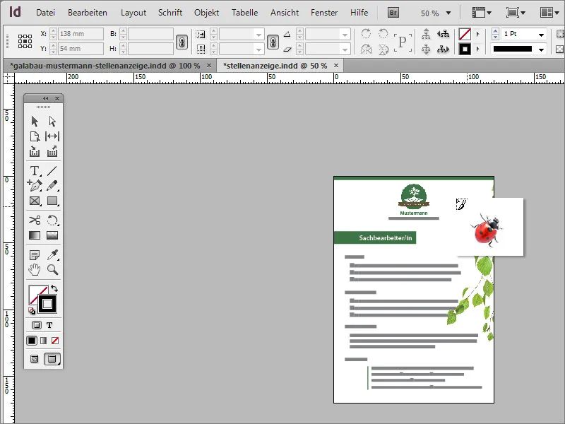Viewport: 565px width, 424px height.
Task: Toggle constrain proportions for scaling
Action: click(x=273, y=42)
